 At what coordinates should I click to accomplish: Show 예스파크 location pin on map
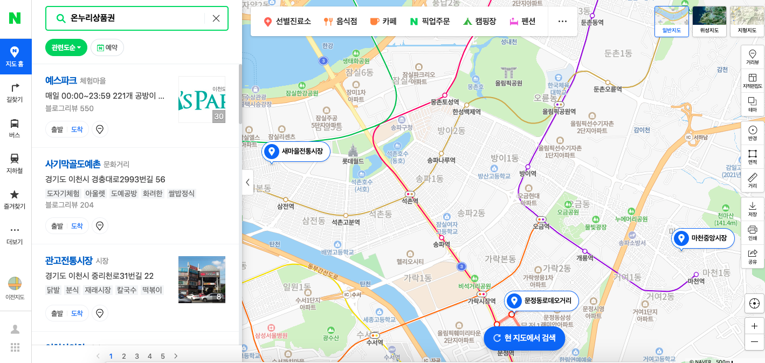click(100, 129)
